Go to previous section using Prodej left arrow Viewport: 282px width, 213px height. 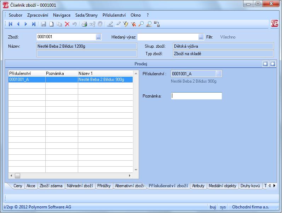[265, 64]
